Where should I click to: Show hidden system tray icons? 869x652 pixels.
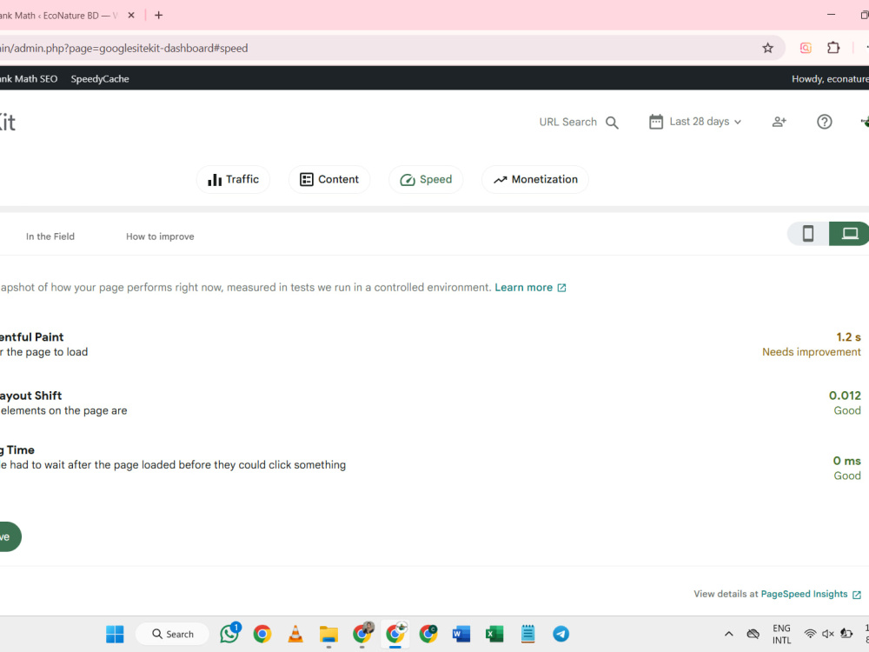point(729,634)
